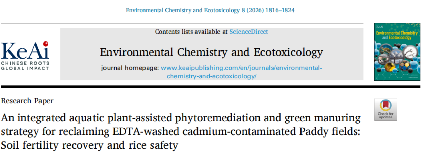Click the page range 1816–1824 in the header
The width and height of the screenshot is (425, 156).
(x=280, y=10)
